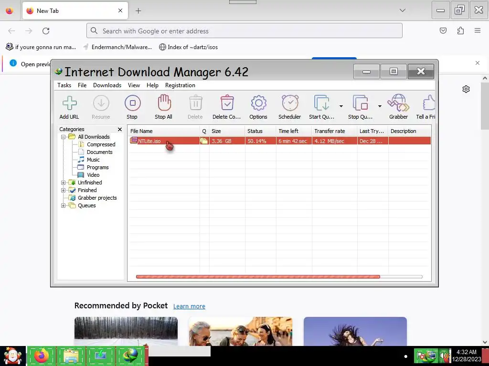Expand the Finished category node
This screenshot has height=366, width=489.
click(64, 190)
